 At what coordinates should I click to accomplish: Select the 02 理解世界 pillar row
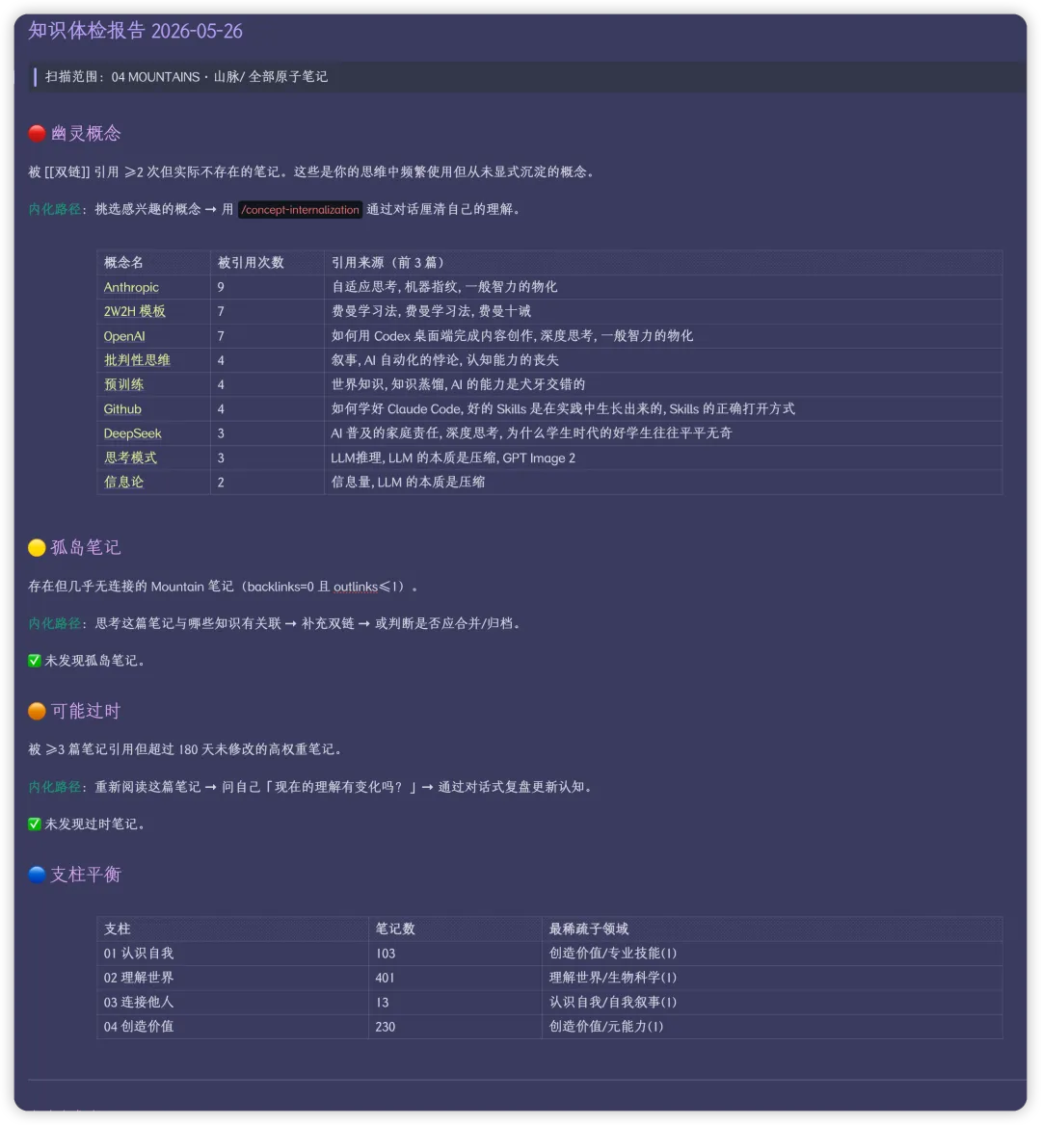[x=549, y=978]
